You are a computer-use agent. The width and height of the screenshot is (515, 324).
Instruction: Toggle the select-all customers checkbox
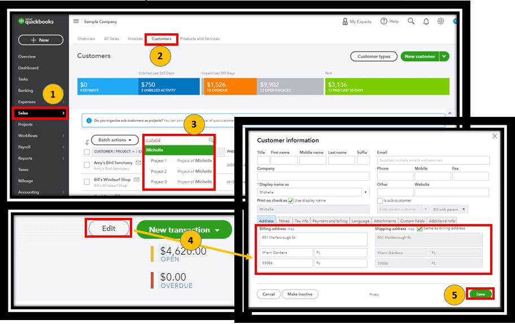pos(87,152)
